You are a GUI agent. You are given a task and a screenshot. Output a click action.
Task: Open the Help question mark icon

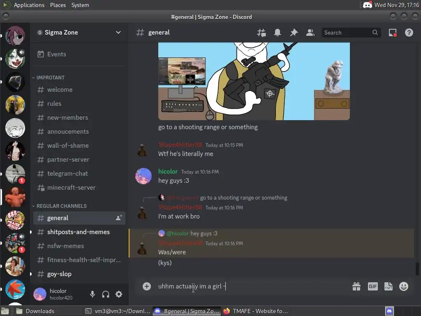click(409, 33)
